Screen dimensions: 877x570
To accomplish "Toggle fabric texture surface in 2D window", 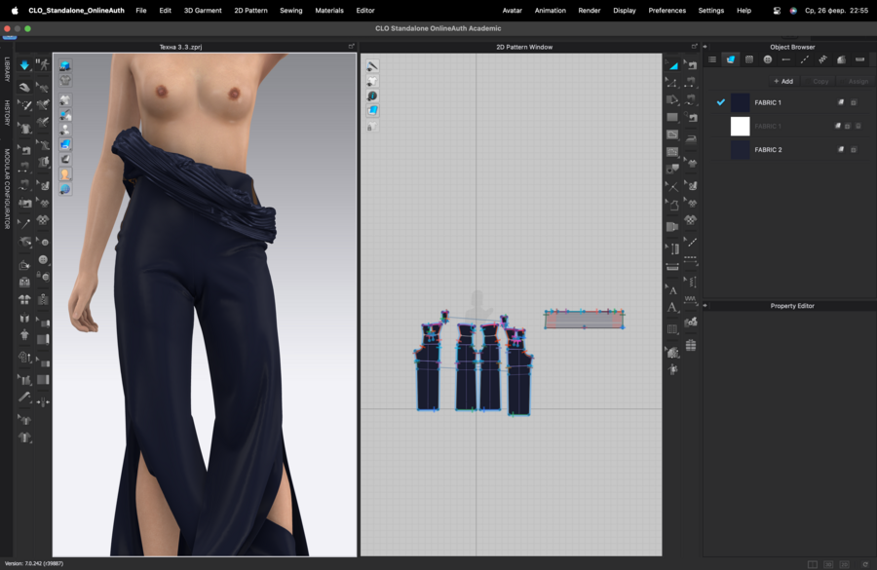I will tap(372, 111).
